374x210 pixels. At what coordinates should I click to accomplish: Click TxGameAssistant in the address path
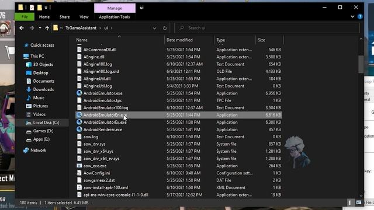(x=81, y=28)
